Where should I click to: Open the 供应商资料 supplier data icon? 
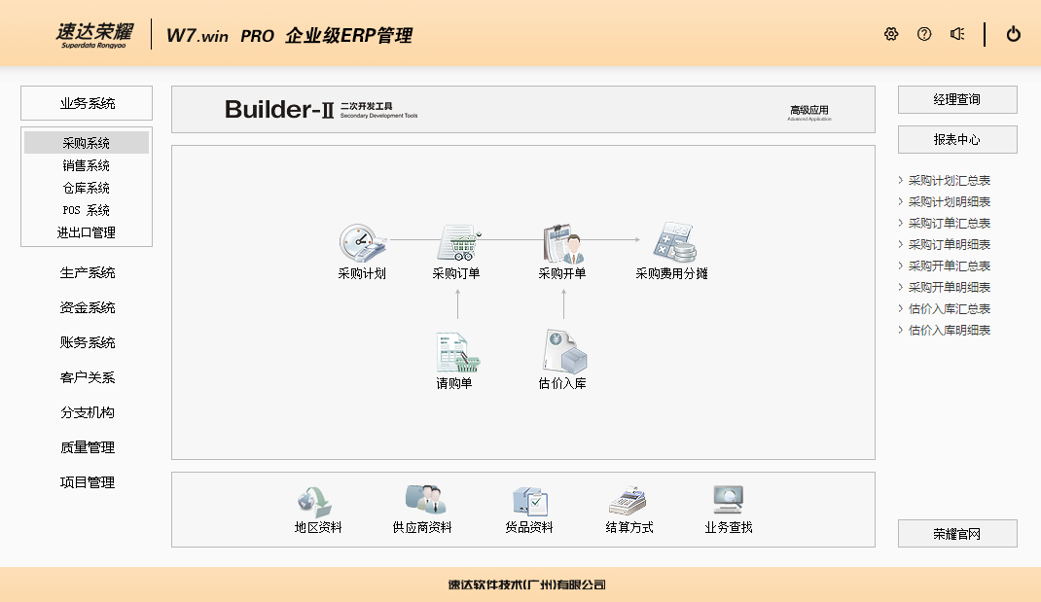423,501
